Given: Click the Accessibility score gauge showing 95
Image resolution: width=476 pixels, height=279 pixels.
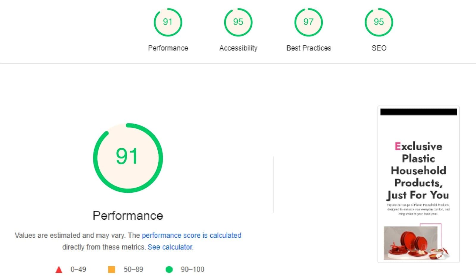Looking at the screenshot, I should click(x=238, y=22).
